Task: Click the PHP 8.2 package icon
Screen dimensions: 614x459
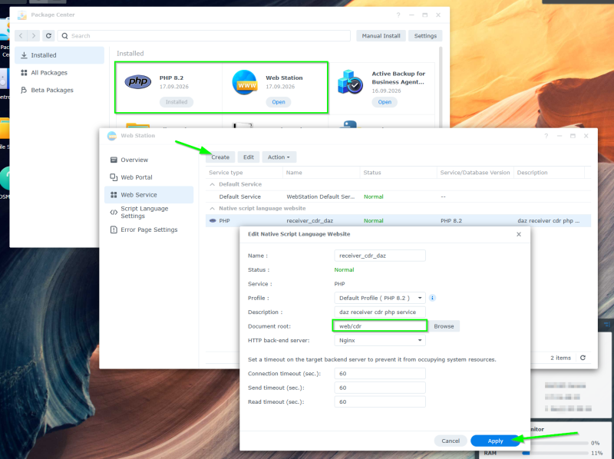Action: pyautogui.click(x=138, y=81)
